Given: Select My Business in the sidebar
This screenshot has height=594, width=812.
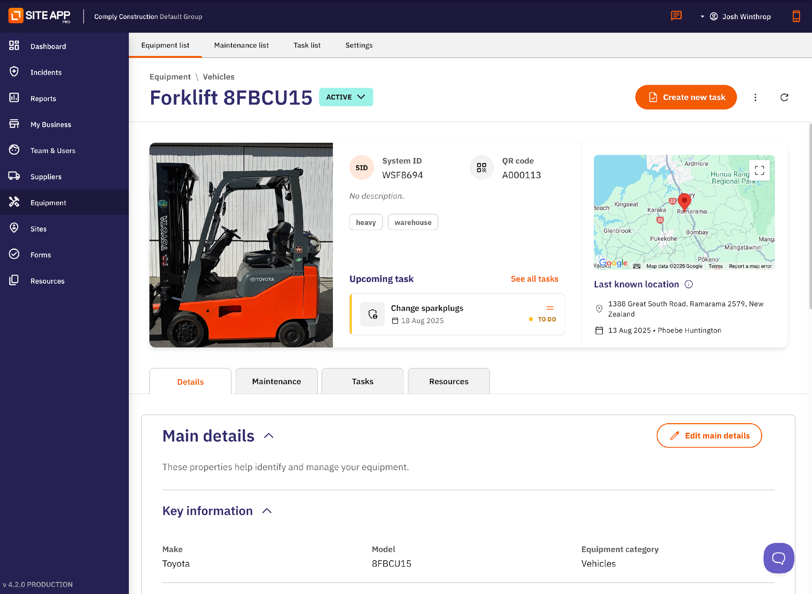Looking at the screenshot, I should (64, 124).
